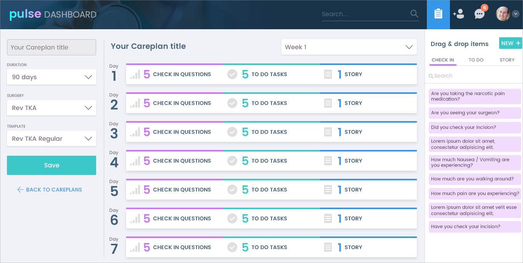The image size is (523, 263).
Task: Click the Your Careplan title heading
Action: click(x=148, y=46)
